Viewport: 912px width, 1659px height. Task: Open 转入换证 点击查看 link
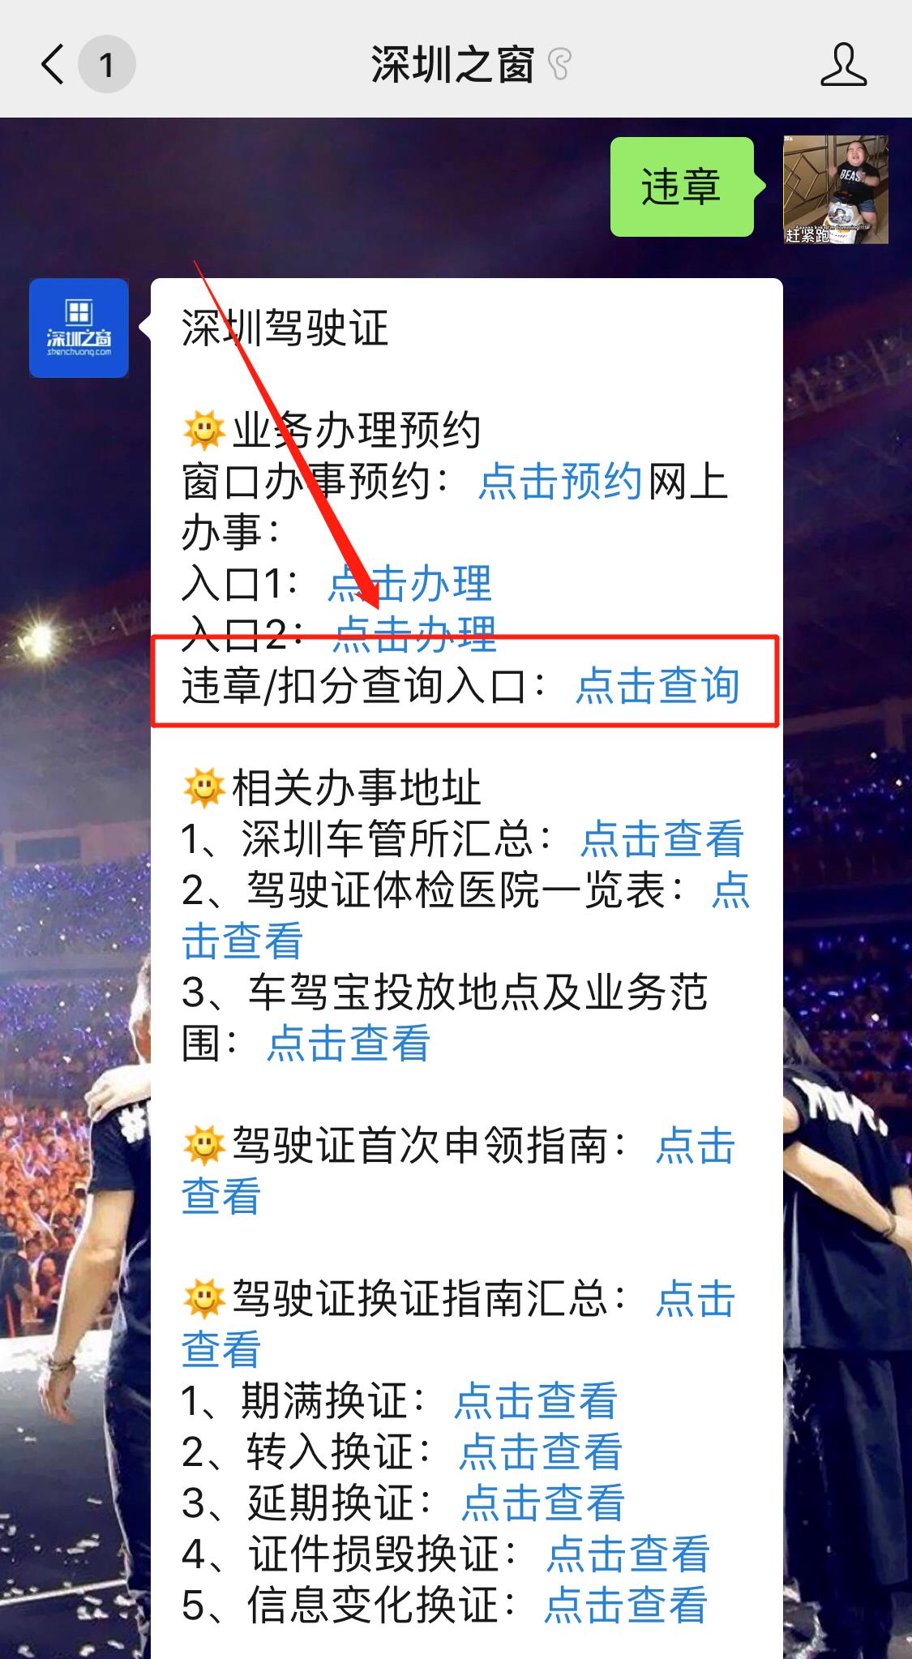pyautogui.click(x=541, y=1451)
